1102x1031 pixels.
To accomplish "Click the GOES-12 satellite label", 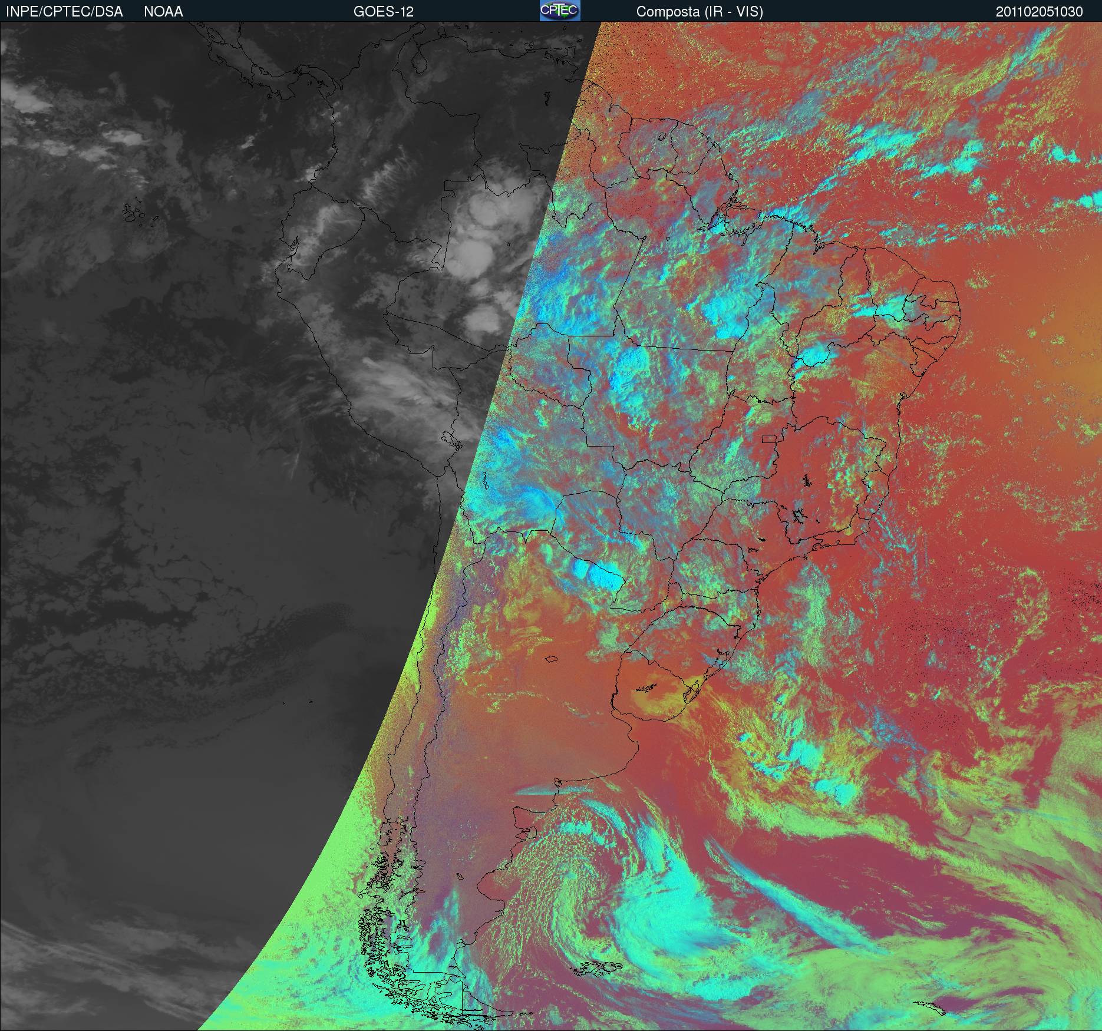I will pyautogui.click(x=383, y=12).
